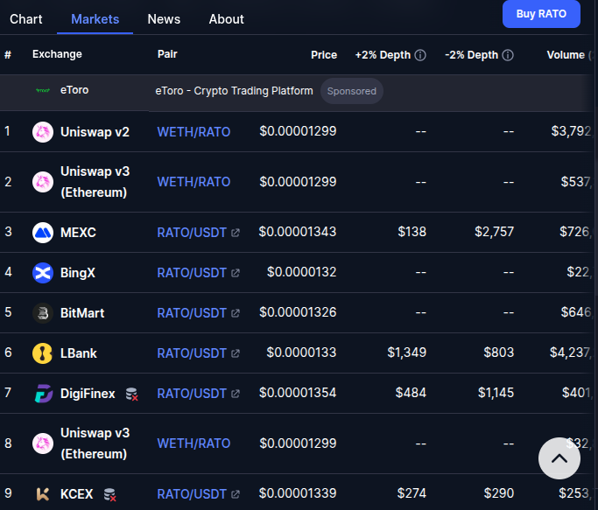Viewport: 598px width, 510px height.
Task: Sort by the Exchange column header
Action: (57, 54)
